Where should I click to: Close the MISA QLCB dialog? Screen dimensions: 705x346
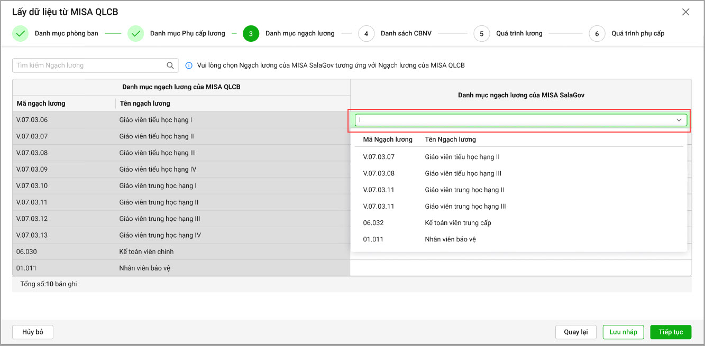[x=685, y=12]
